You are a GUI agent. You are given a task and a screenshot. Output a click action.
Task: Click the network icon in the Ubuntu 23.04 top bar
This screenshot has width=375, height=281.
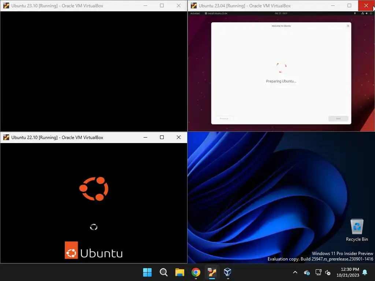363,14
